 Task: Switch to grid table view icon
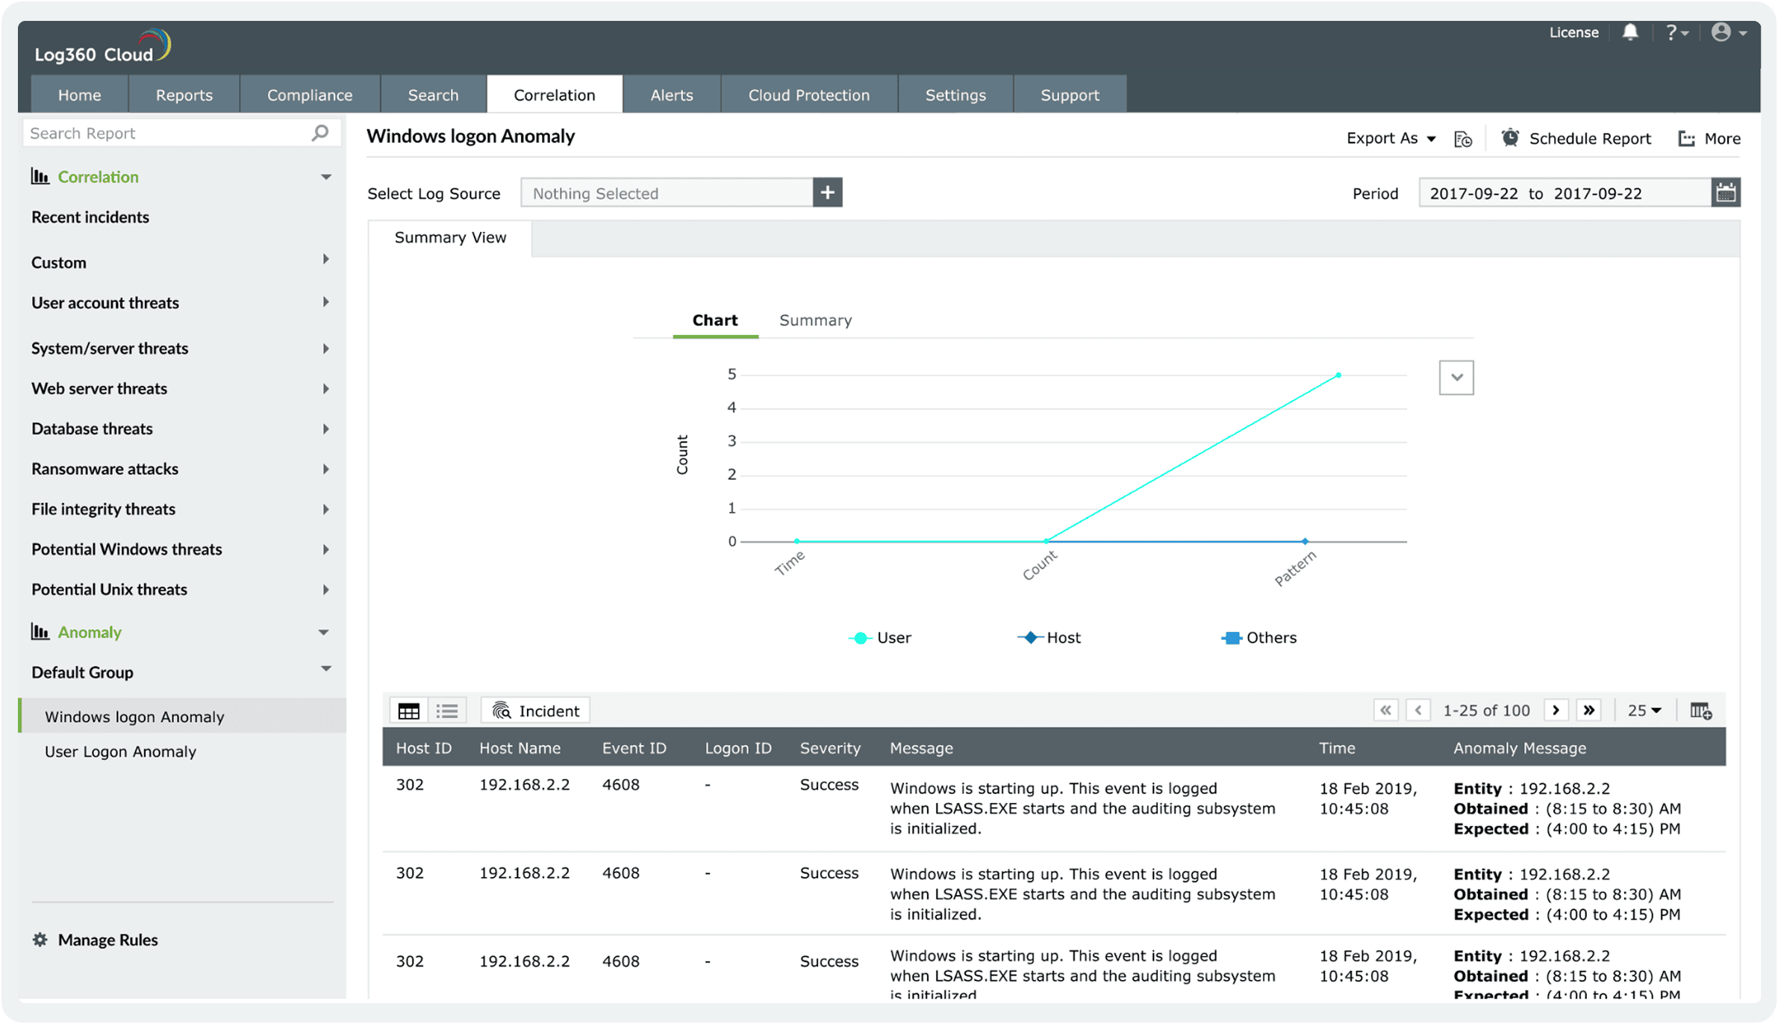(x=408, y=710)
